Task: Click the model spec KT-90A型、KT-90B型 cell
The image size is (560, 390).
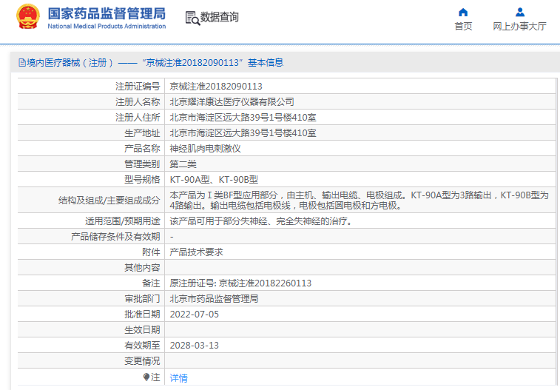Action: (214, 179)
